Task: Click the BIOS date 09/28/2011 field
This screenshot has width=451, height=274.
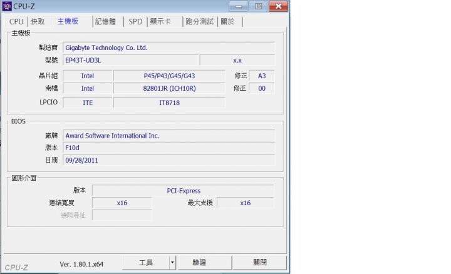Action: 169,160
